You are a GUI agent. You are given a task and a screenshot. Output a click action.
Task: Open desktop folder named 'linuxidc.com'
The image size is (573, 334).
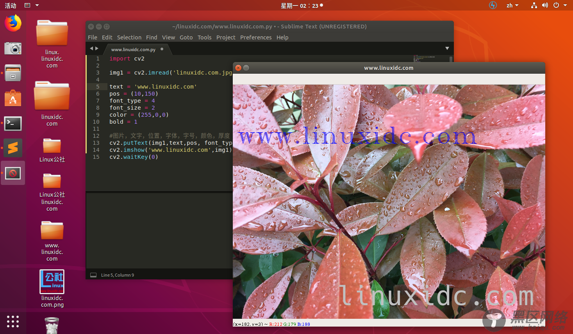coord(52,103)
